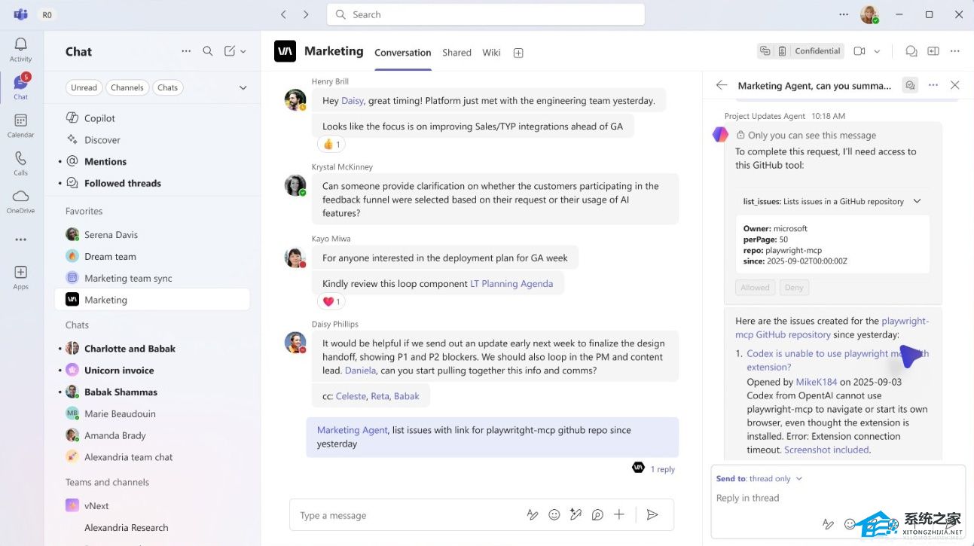The image size is (974, 546).
Task: Open the Apps store in the left rail
Action: coord(20,276)
